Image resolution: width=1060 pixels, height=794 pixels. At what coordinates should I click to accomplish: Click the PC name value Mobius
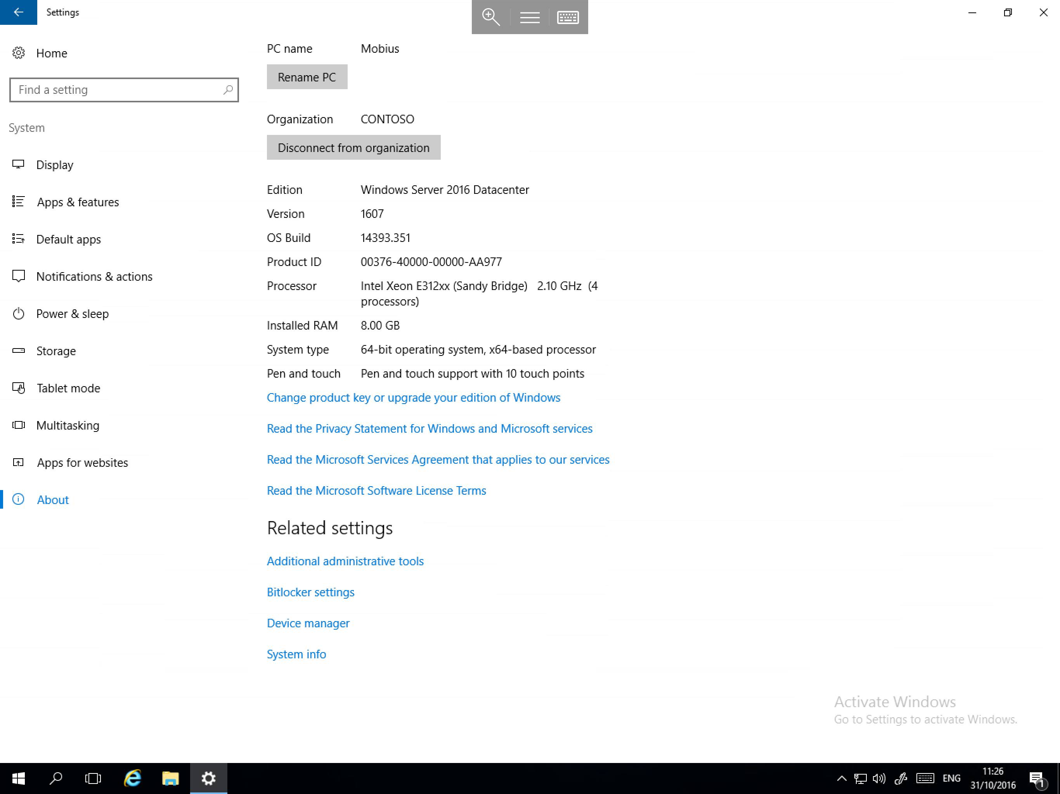click(379, 49)
